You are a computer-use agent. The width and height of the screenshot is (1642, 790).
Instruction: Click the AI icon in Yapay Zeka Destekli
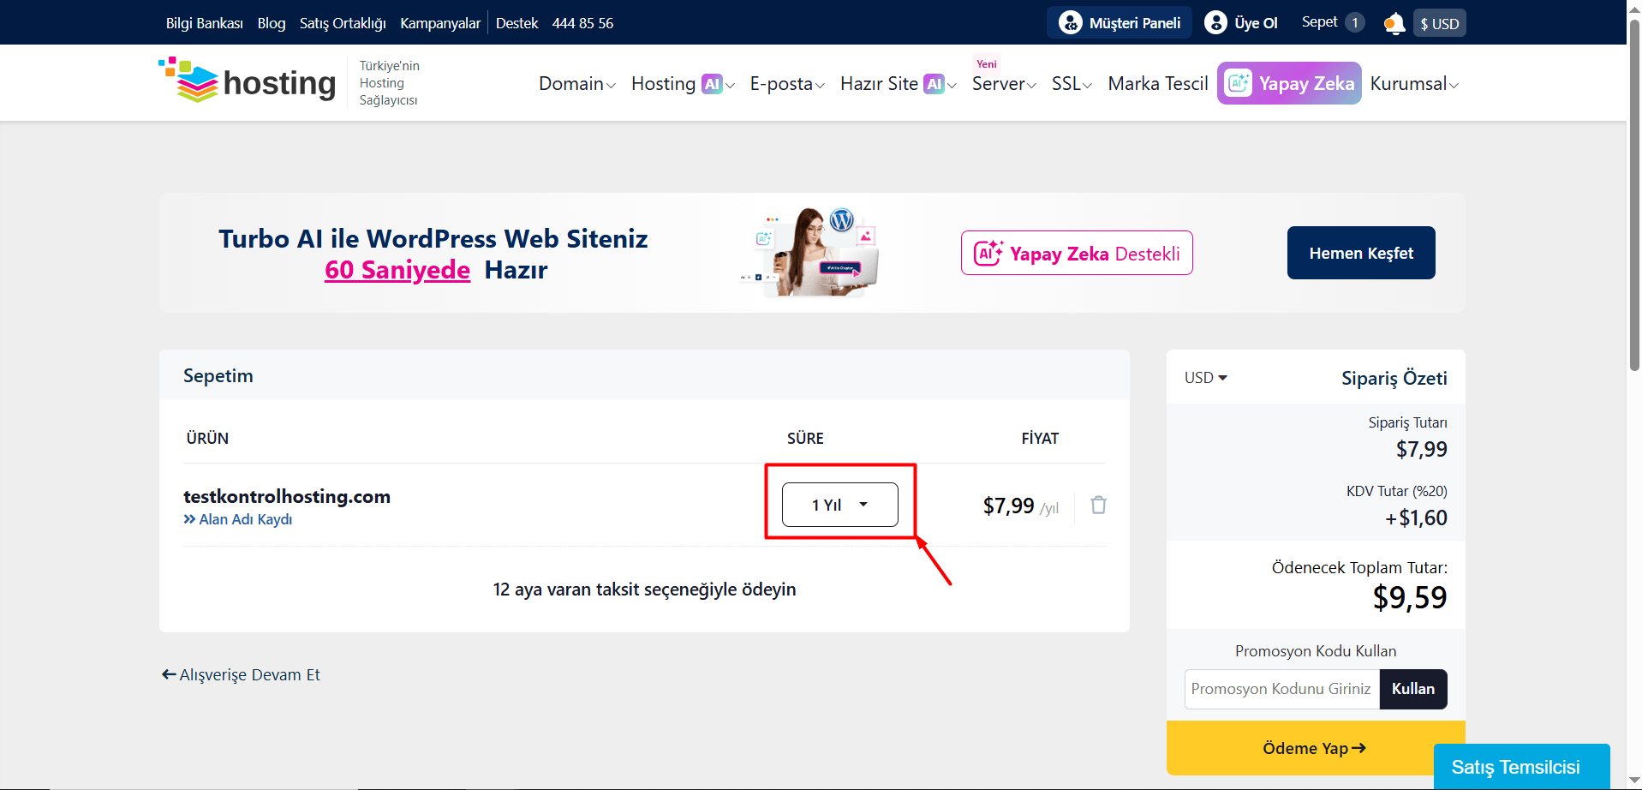pos(988,253)
